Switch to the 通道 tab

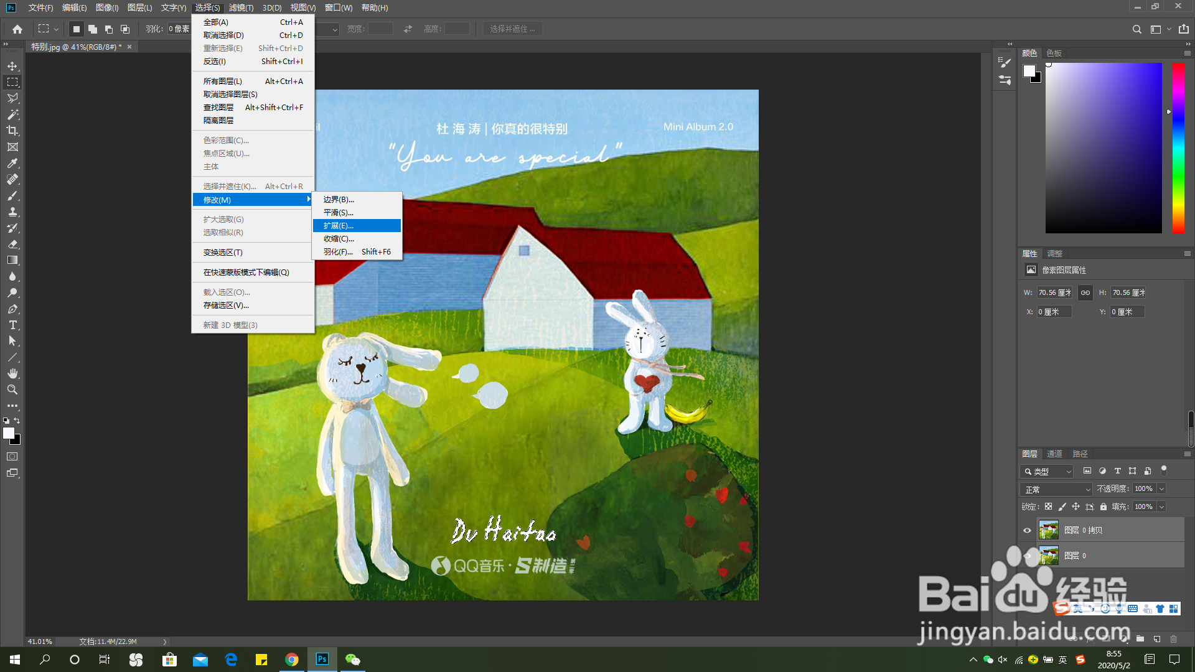pyautogui.click(x=1054, y=454)
